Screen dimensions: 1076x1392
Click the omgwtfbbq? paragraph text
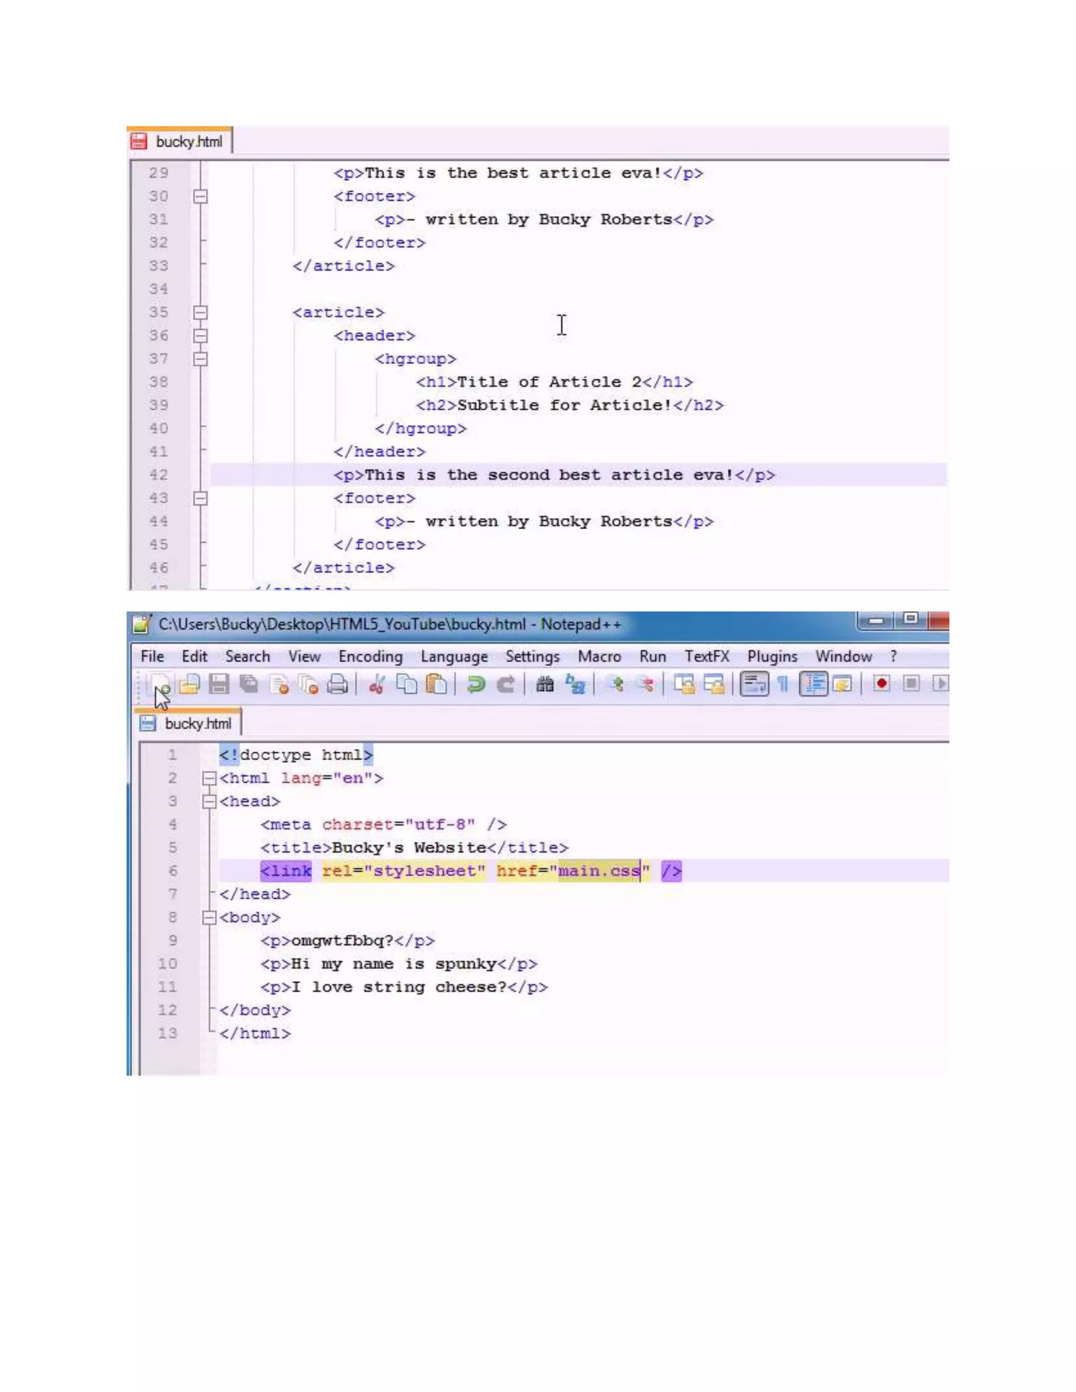[343, 941]
